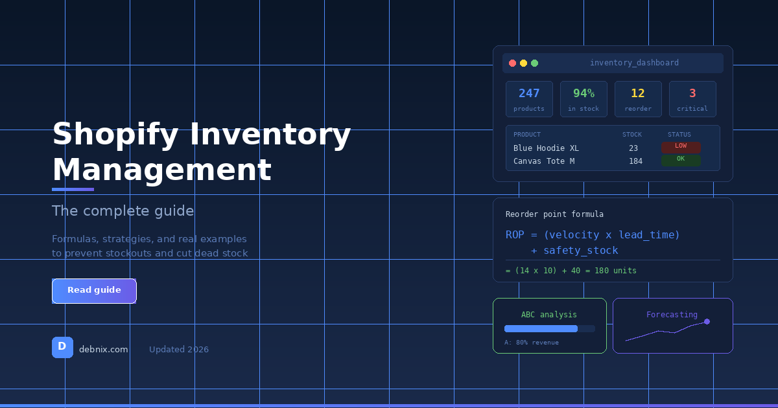Click the = (14 x 10) + 40 = 180 units result
Image resolution: width=778 pixels, height=408 pixels.
[x=571, y=271]
